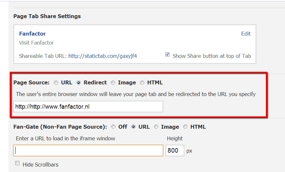Toggle Show Share button at top checkbox
The width and height of the screenshot is (285, 172).
coord(167,54)
